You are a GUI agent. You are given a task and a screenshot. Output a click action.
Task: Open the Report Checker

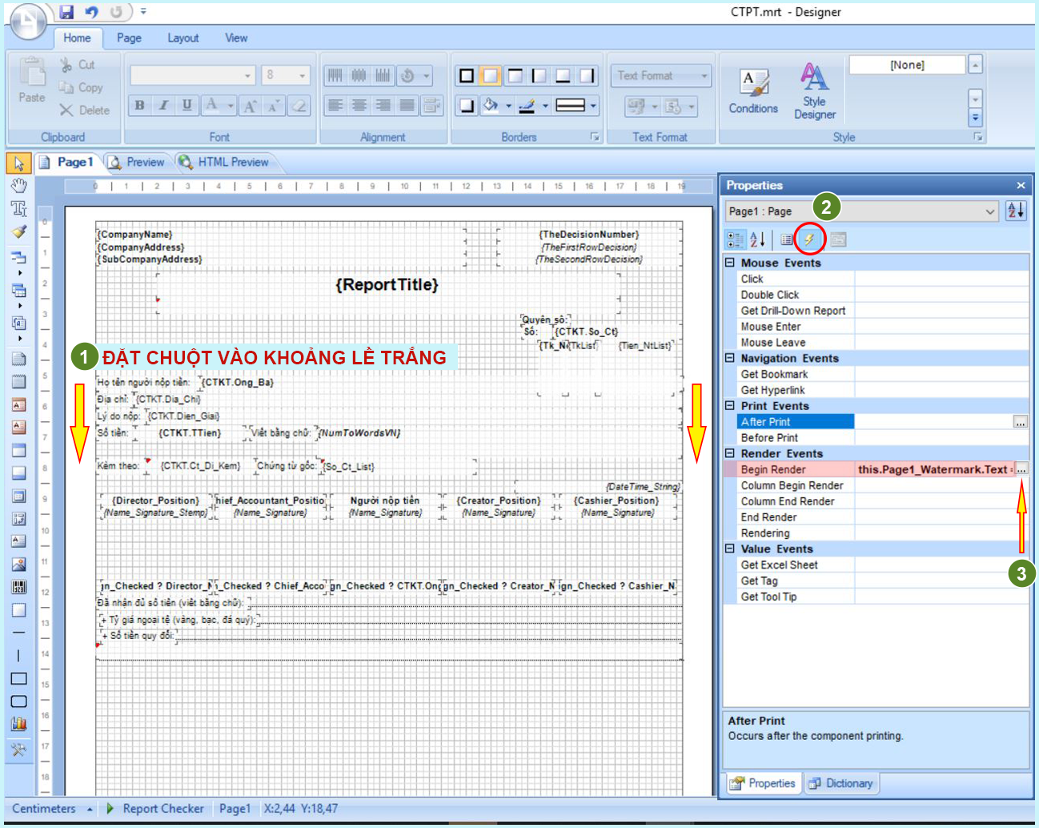[x=155, y=809]
